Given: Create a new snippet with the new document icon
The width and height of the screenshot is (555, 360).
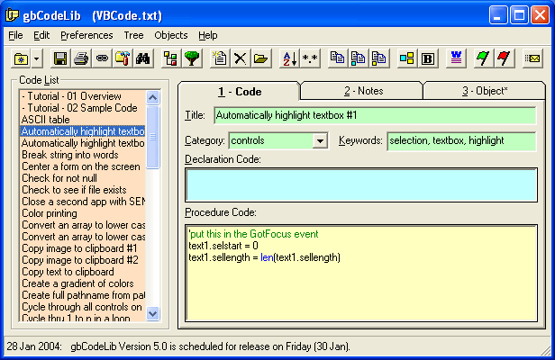Looking at the screenshot, I should pyautogui.click(x=220, y=58).
